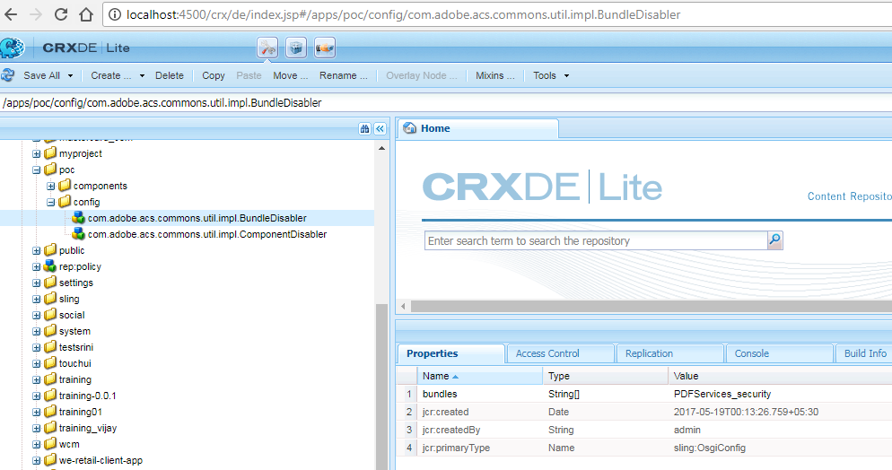Click the Rename toolbar button
892x470 pixels.
(344, 75)
